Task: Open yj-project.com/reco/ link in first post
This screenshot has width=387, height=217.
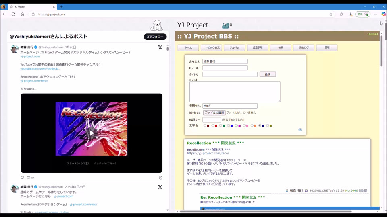Action: (34, 81)
